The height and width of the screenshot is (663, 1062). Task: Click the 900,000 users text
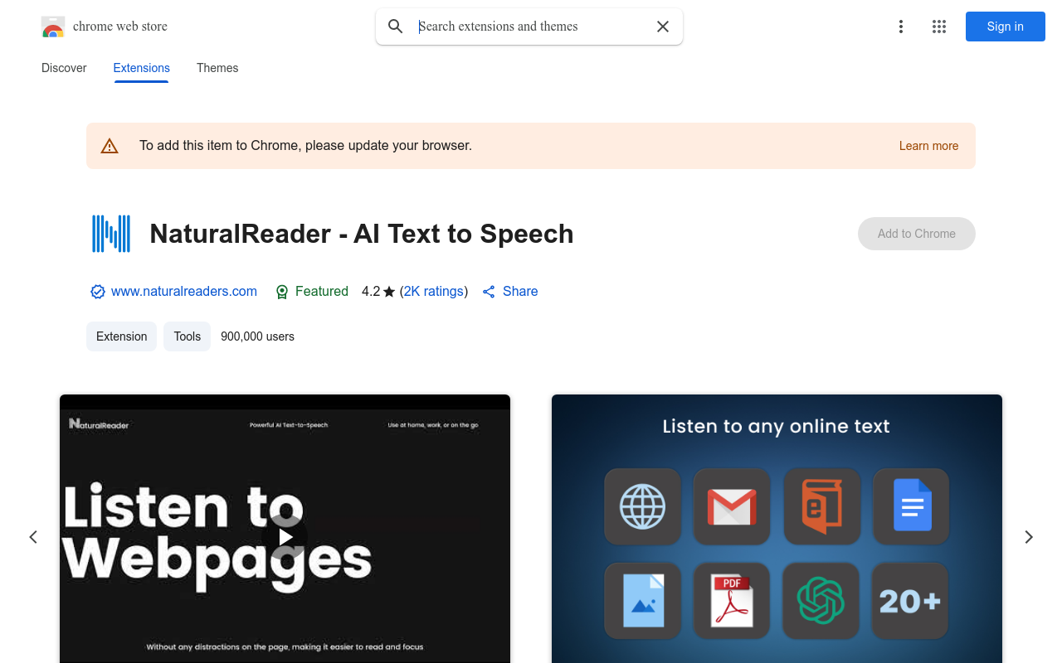click(x=257, y=336)
